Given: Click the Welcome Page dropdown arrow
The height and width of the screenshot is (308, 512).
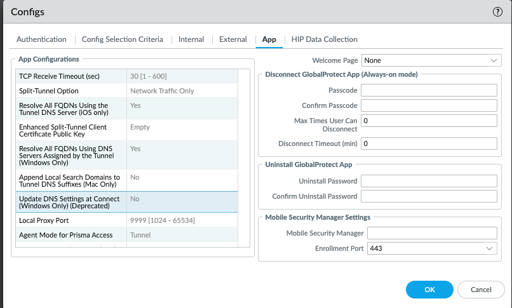Looking at the screenshot, I should pos(494,60).
